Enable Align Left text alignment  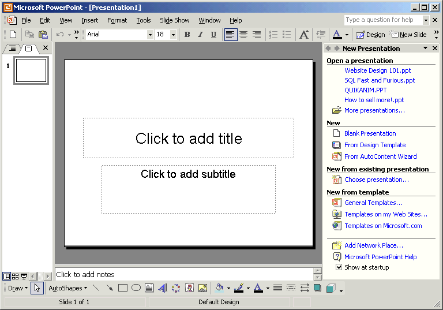[x=231, y=35]
